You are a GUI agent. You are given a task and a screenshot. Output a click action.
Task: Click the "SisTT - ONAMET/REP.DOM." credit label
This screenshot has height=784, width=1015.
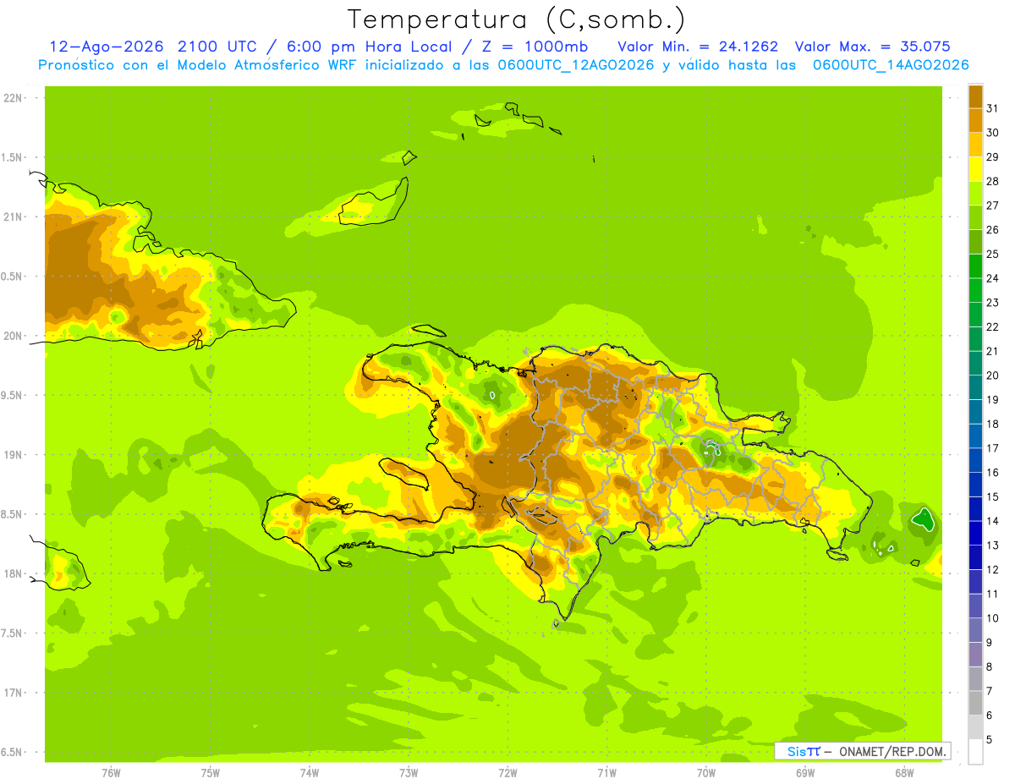[x=862, y=751]
